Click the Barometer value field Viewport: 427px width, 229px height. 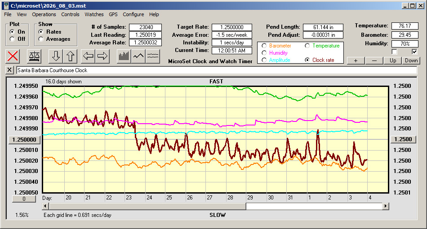pos(405,35)
